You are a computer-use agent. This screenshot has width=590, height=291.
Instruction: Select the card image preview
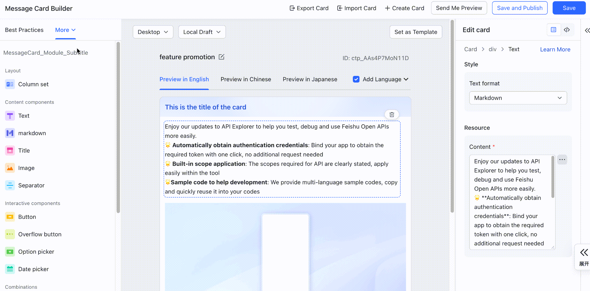286,247
